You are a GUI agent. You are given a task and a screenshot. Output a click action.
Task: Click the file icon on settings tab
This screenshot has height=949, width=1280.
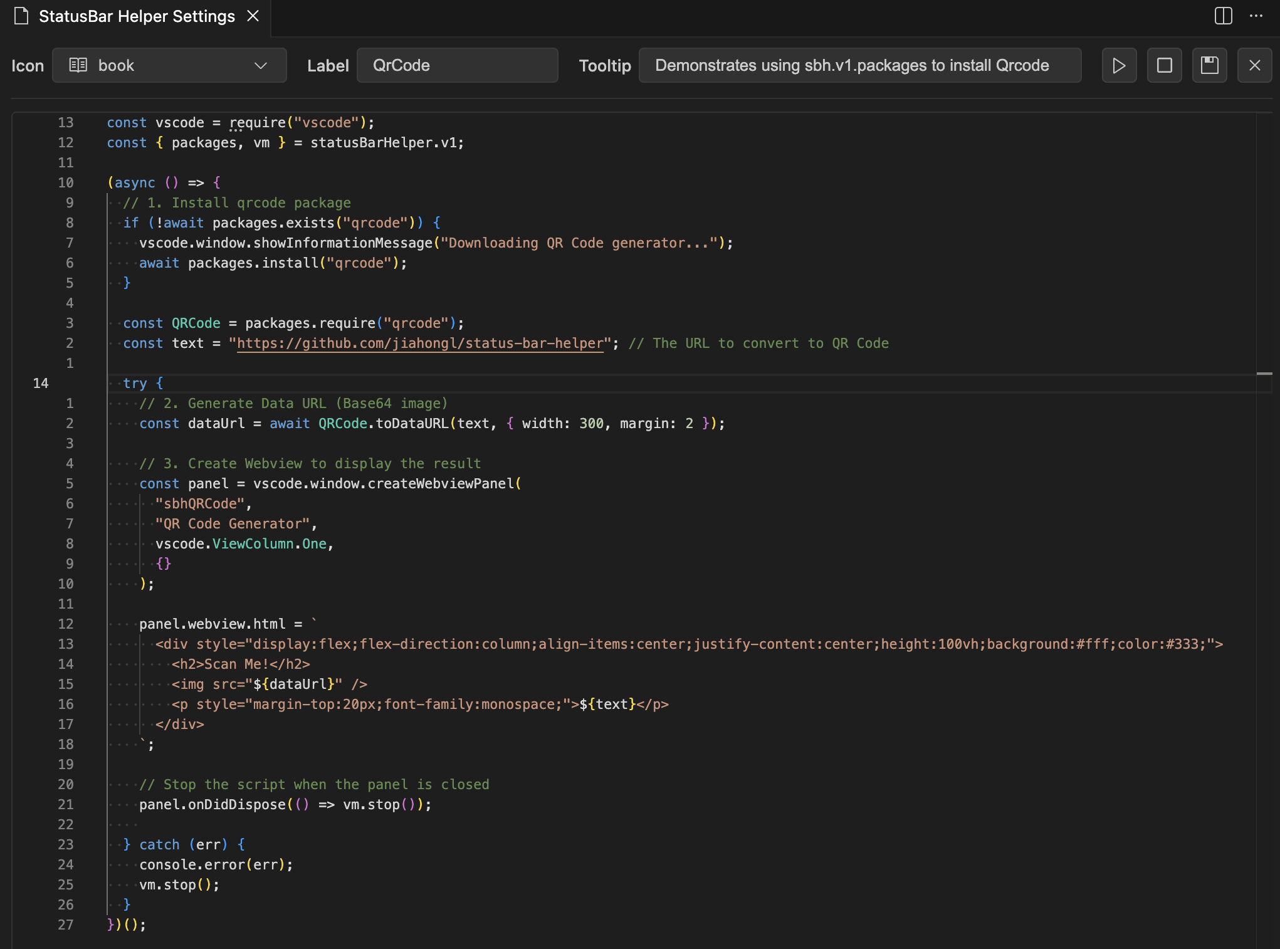coord(21,16)
